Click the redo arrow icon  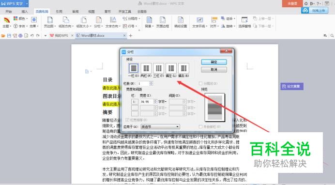pos(38,36)
